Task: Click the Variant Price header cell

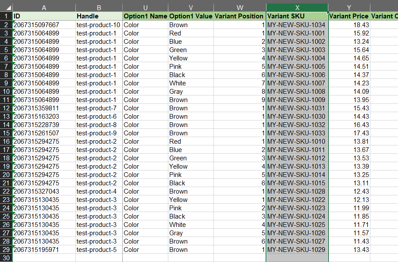Action: (348, 16)
